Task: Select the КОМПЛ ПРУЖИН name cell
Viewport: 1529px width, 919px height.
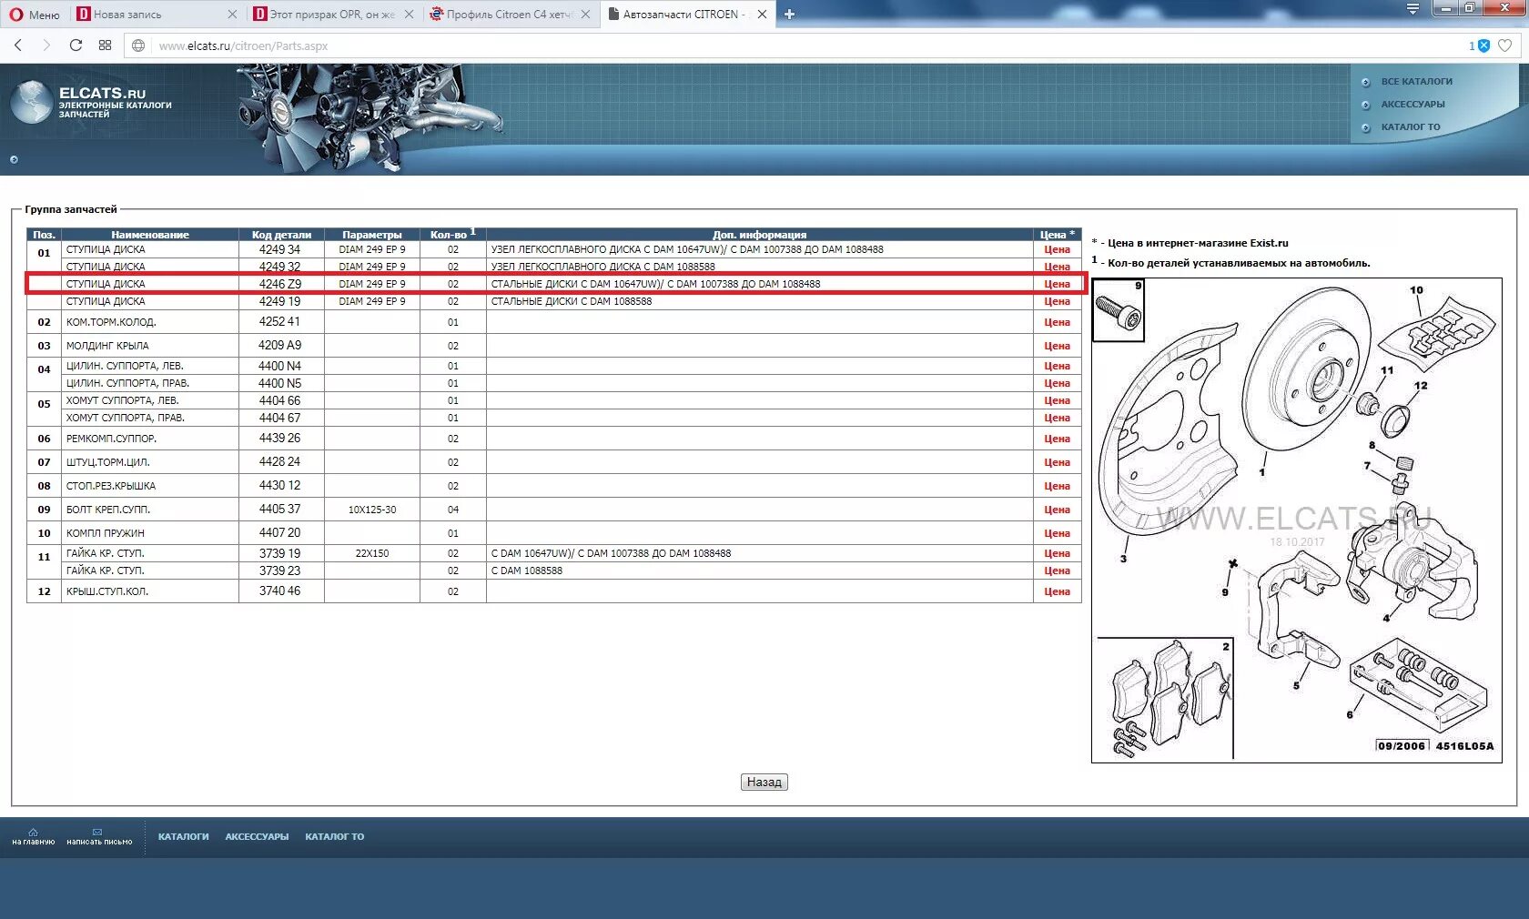Action: [x=150, y=533]
